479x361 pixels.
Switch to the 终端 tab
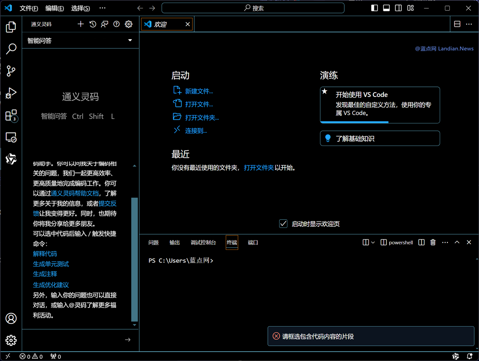tap(232, 242)
